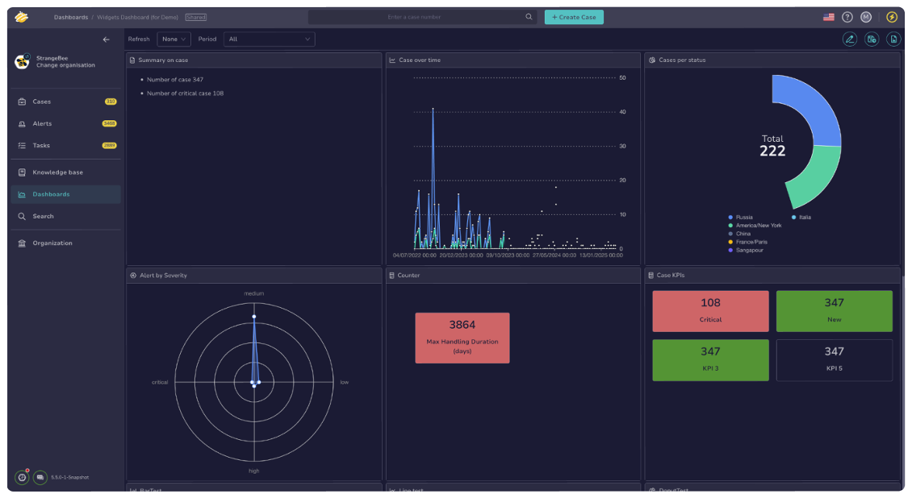Click the 'low' radar axis label
Screen dimensions: 912x498
coord(345,383)
